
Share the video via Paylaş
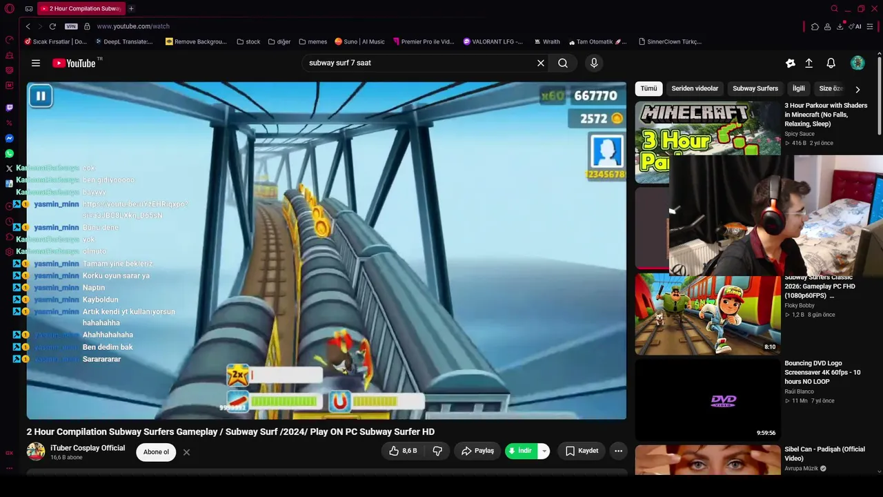click(x=477, y=451)
